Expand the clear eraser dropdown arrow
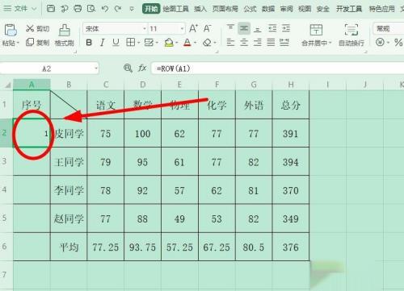The width and height of the screenshot is (404, 291). 215,43
